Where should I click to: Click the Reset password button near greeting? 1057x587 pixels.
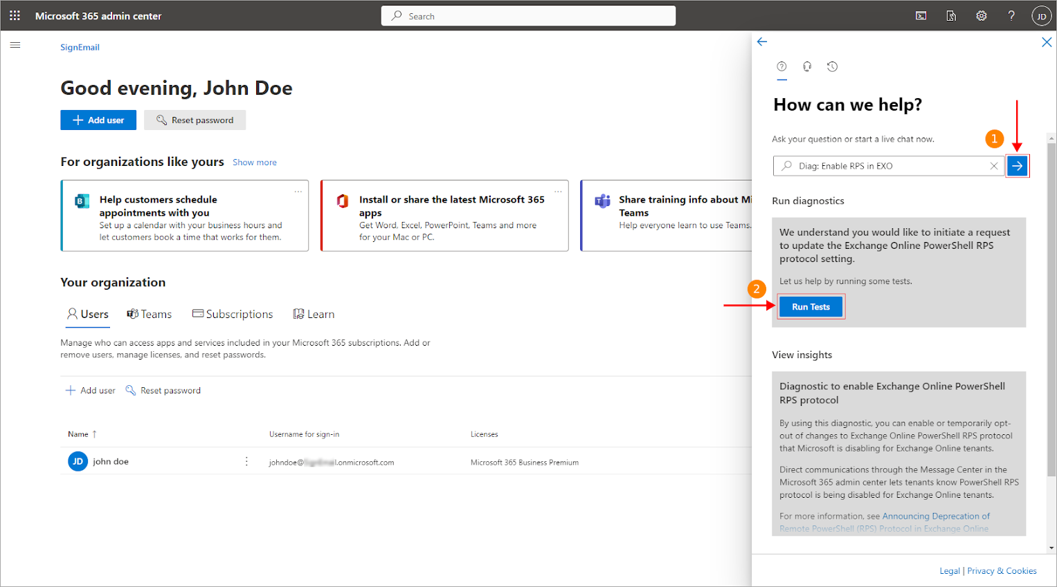tap(195, 120)
